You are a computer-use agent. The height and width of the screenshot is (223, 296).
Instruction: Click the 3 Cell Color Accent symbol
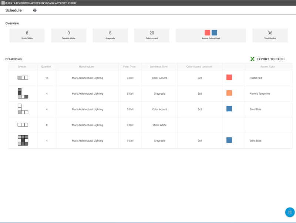coord(23,78)
